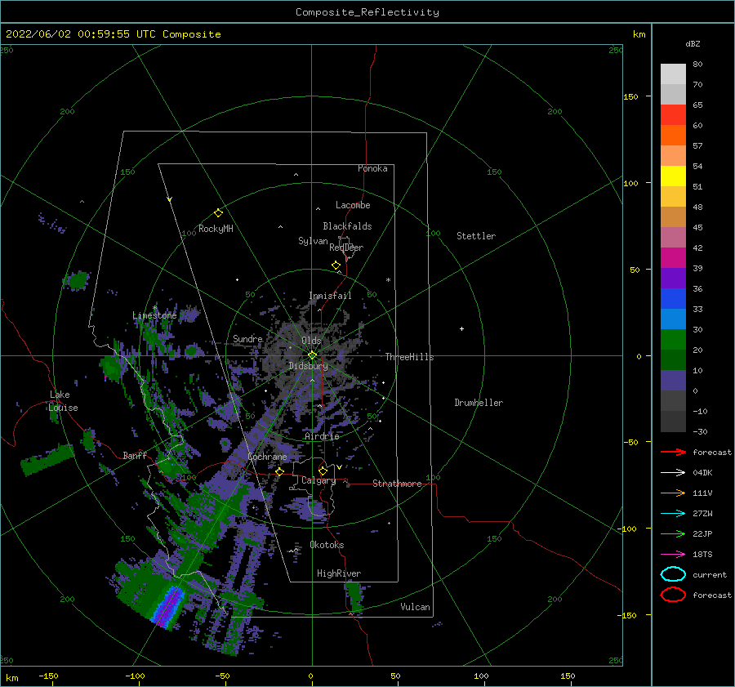Click the red forecast arrow in legend
Screen dimensions: 735x687
(673, 452)
